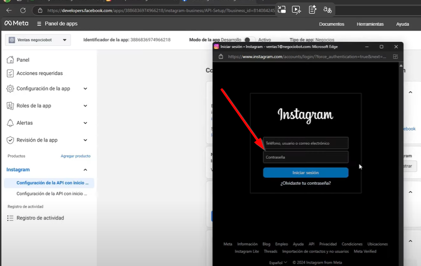Select highlighted Configuración de la API con inicio item

[49, 183]
